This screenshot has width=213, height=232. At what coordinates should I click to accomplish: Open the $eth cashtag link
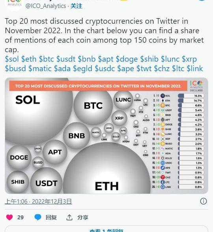(x=29, y=59)
